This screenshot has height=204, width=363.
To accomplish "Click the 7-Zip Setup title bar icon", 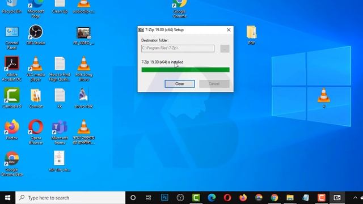I will (141, 30).
